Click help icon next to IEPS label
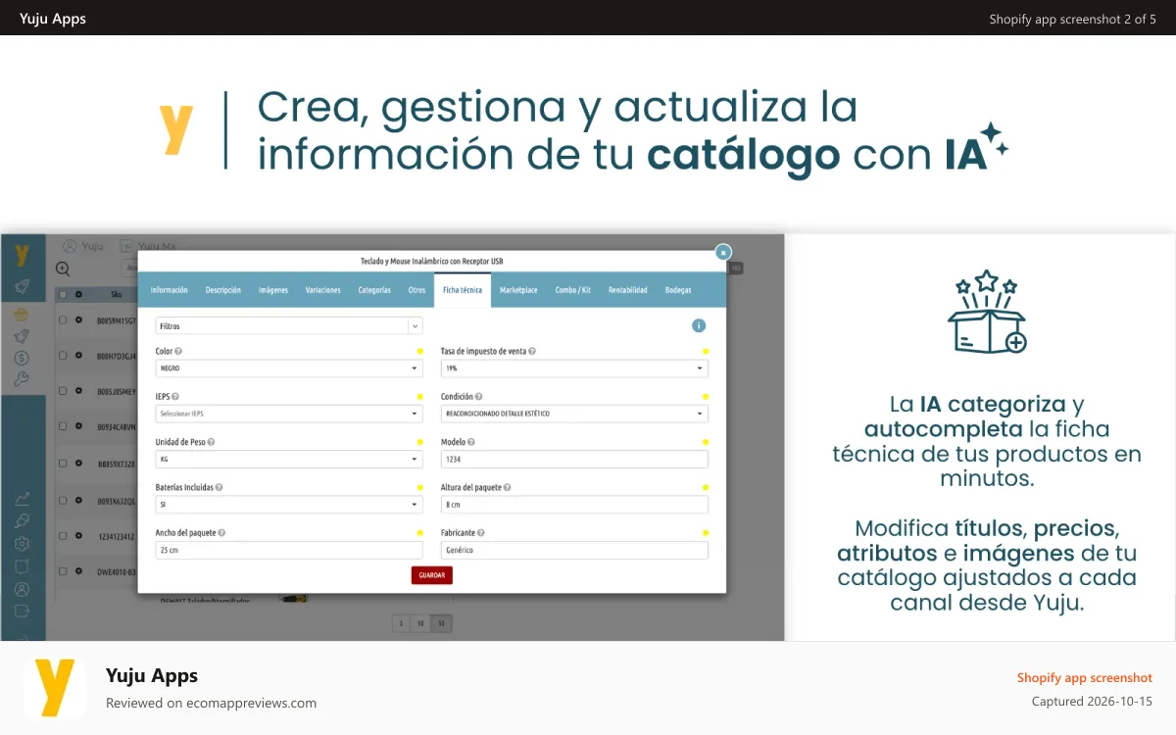Image resolution: width=1176 pixels, height=735 pixels. point(174,396)
